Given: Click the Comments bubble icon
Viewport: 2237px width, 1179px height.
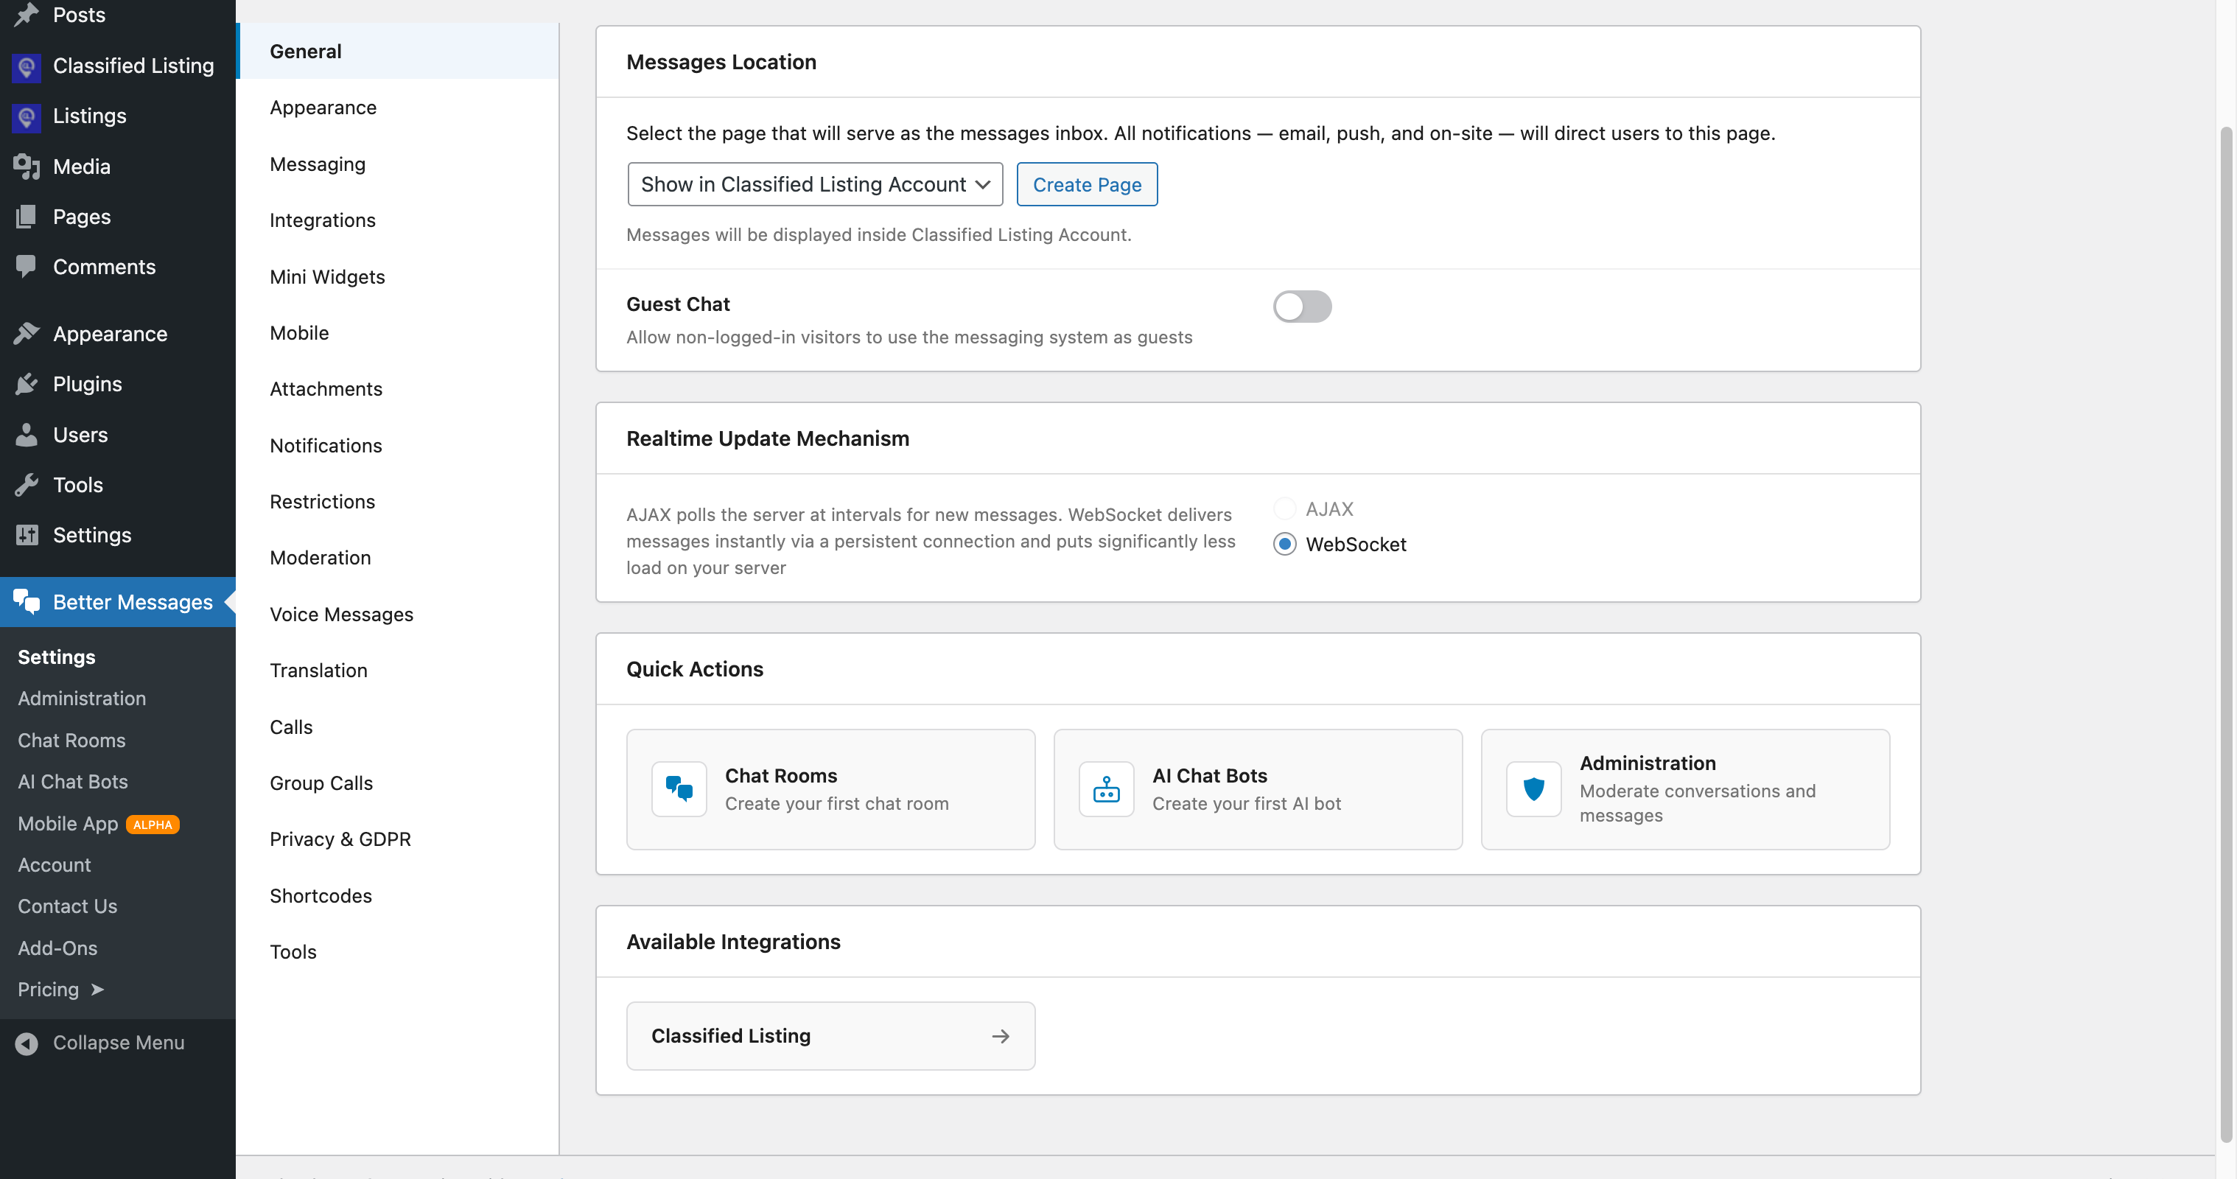Looking at the screenshot, I should point(27,267).
